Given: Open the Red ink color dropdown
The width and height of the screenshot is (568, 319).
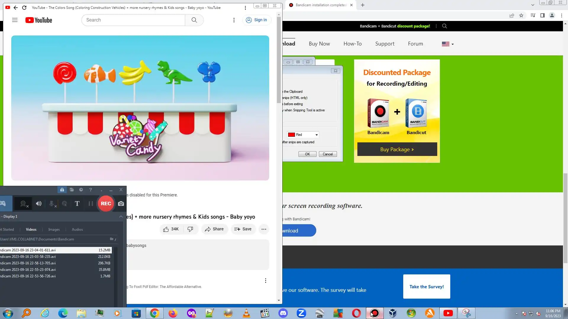Looking at the screenshot, I should (x=316, y=135).
